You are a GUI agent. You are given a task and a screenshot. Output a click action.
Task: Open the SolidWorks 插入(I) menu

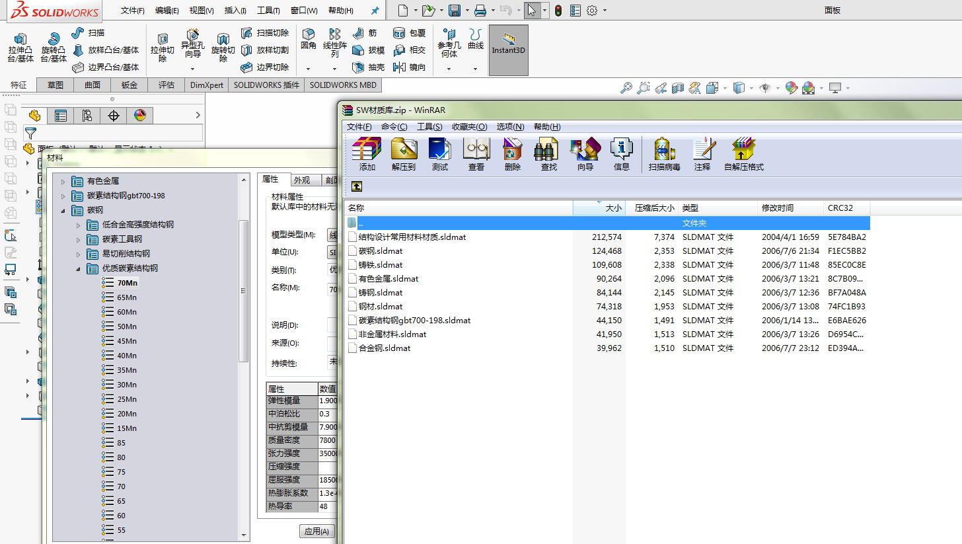tap(235, 11)
